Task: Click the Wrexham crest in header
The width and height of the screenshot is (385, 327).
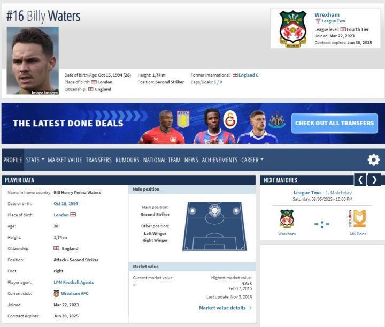Action: pos(292,29)
